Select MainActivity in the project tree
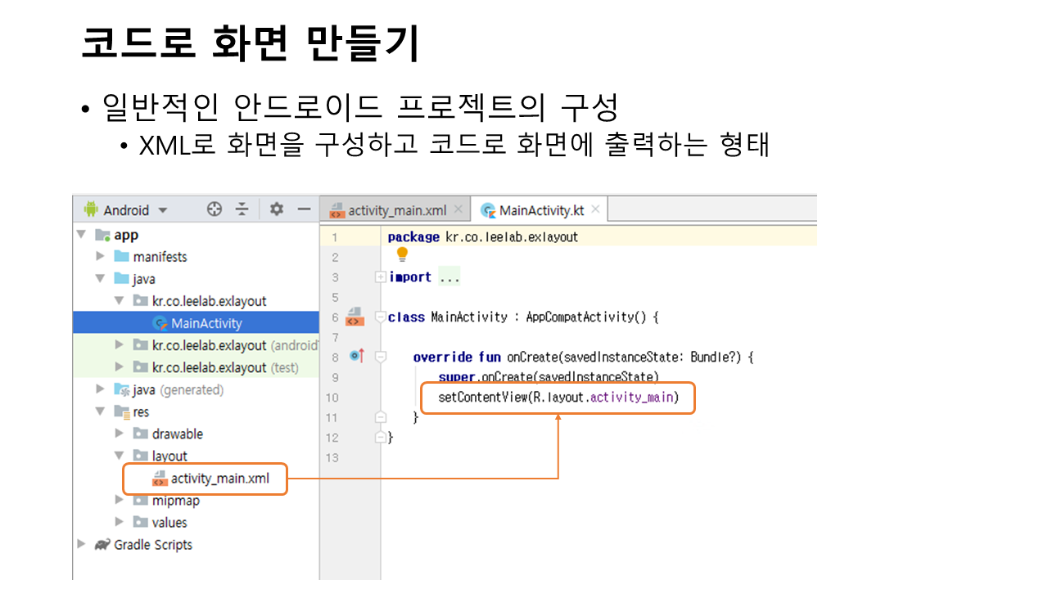 click(x=206, y=323)
